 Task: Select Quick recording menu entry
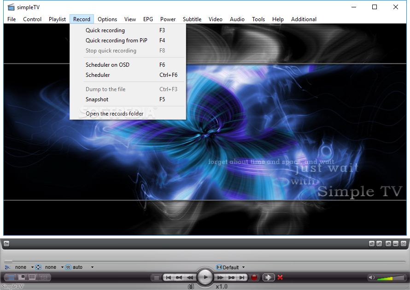128,30
